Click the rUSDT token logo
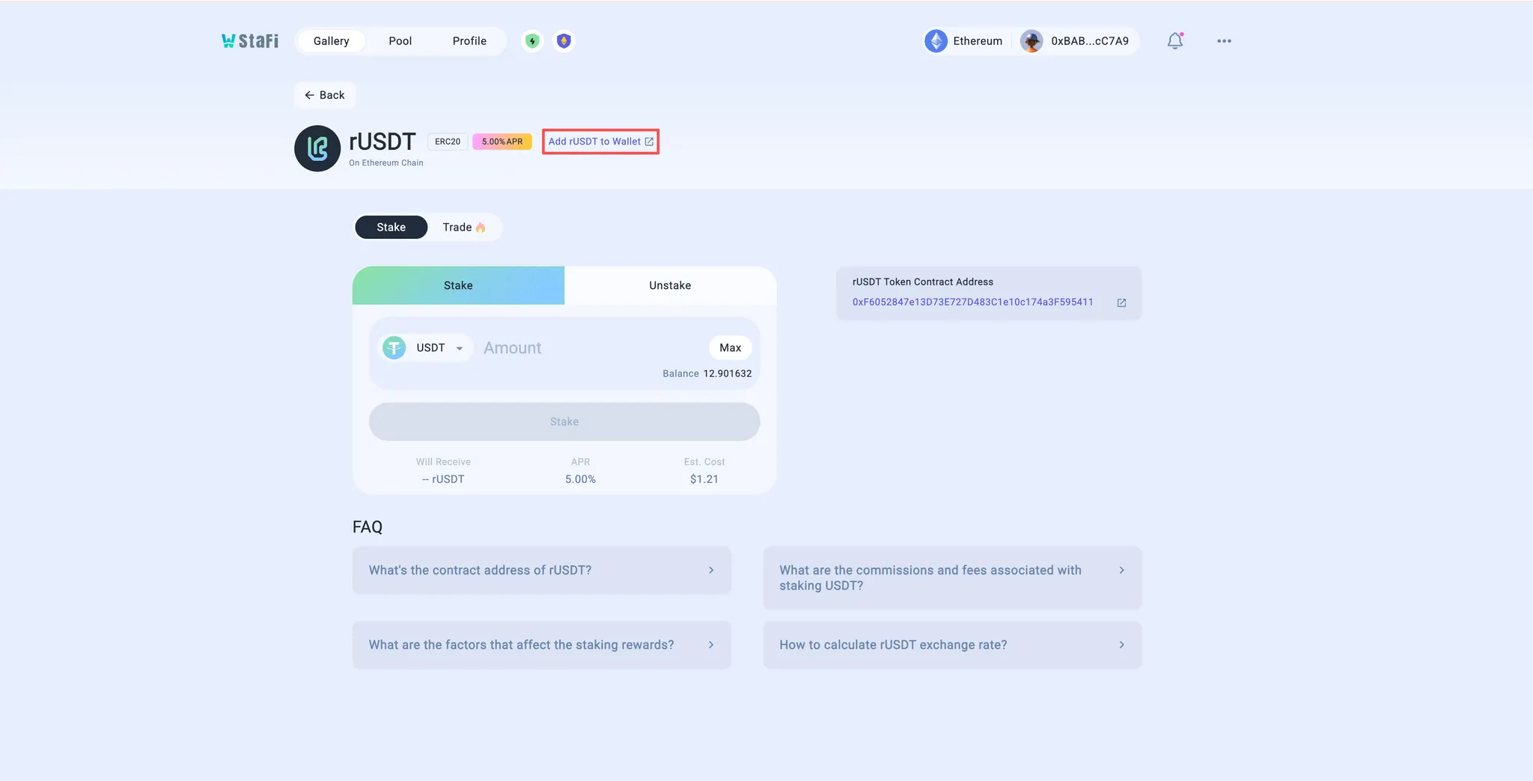1533x781 pixels. point(317,148)
